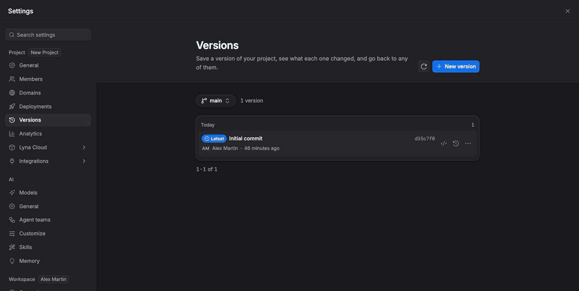Screen dimensions: 579x291
Task: Click the Lyna Cloud cube icon
Action: [x=12, y=147]
